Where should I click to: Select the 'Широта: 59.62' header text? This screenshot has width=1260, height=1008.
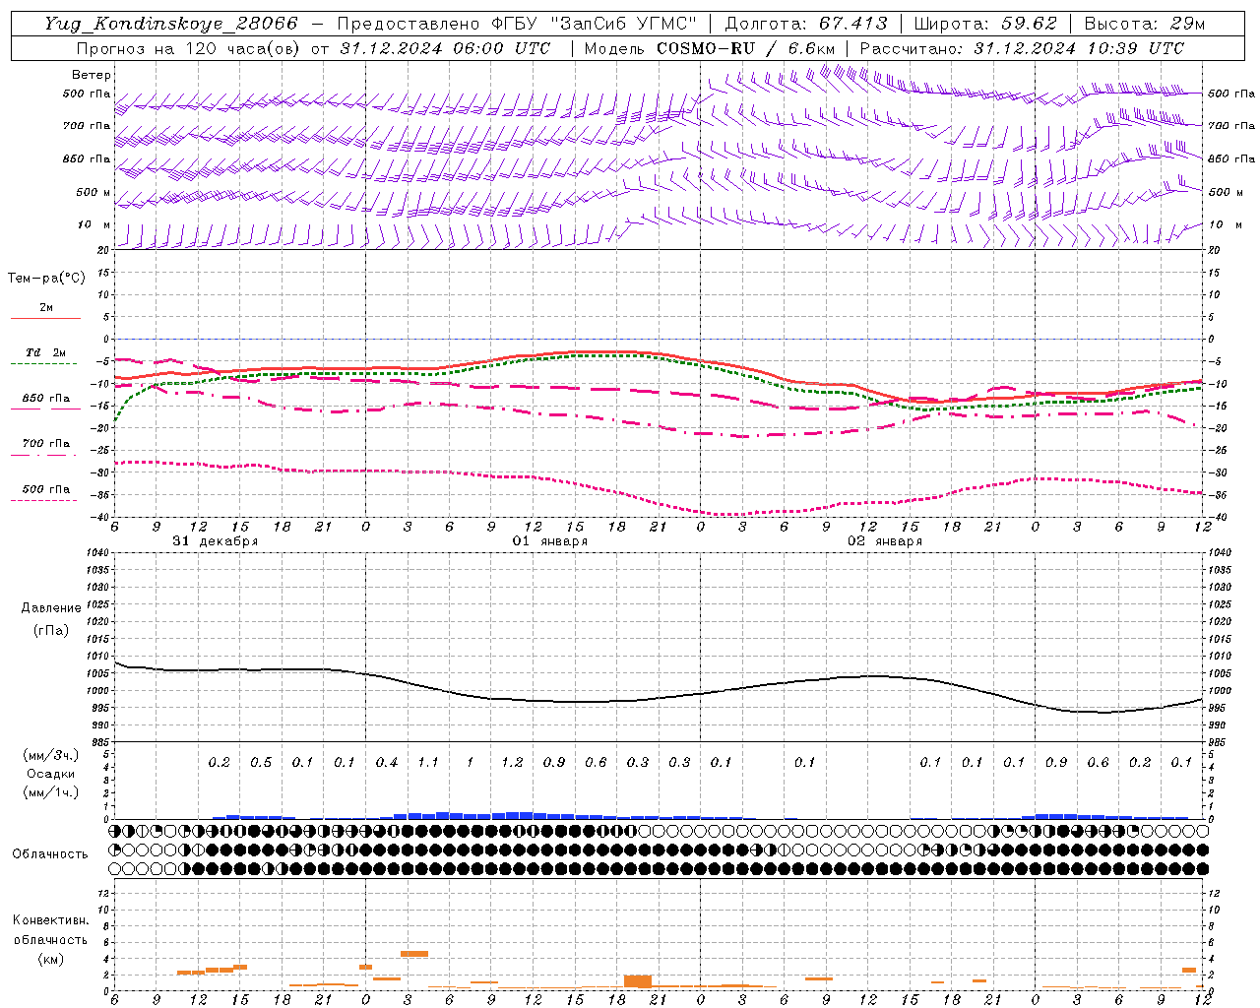985,24
